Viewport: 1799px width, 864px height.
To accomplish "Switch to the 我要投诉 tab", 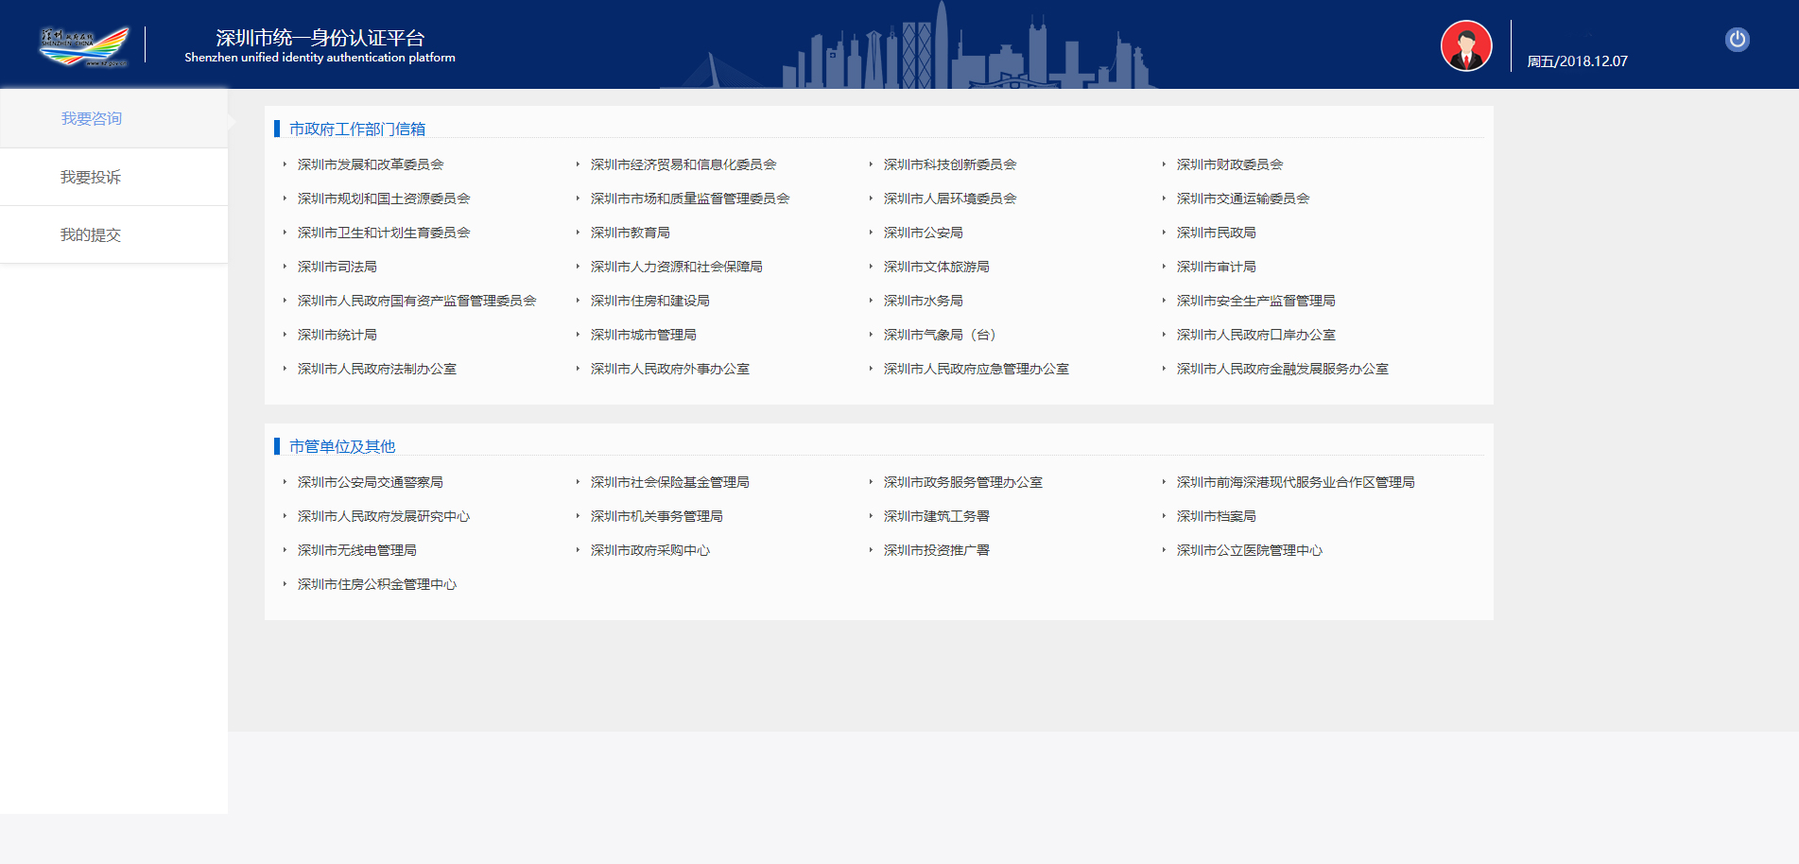I will tap(91, 178).
